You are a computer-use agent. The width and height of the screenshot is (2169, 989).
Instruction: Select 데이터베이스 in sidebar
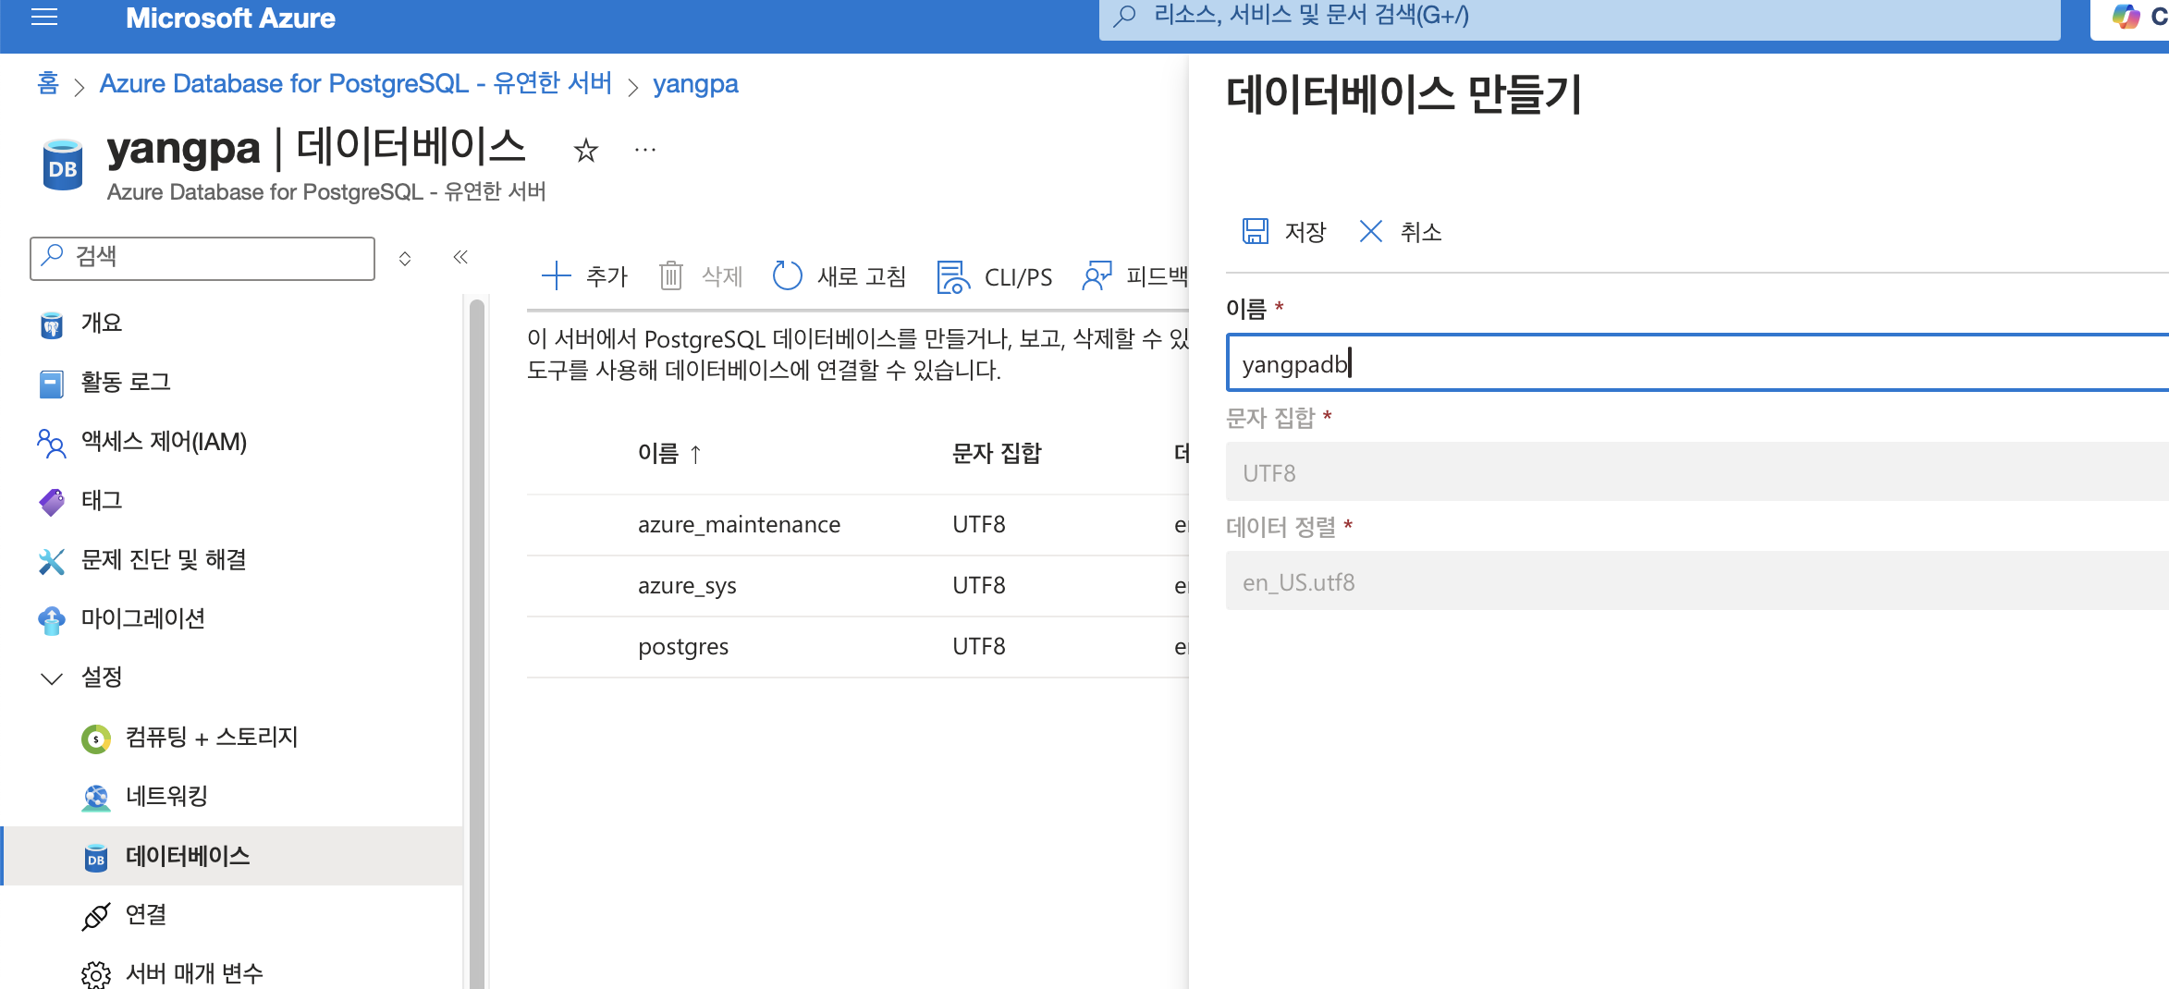pos(231,856)
